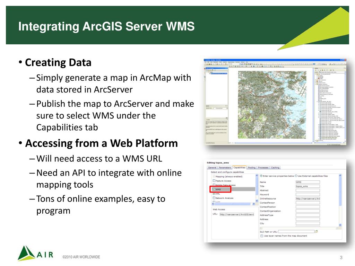Click the Name field containing WMS
This screenshot has width=355, height=266.
pyautogui.click(x=308, y=182)
